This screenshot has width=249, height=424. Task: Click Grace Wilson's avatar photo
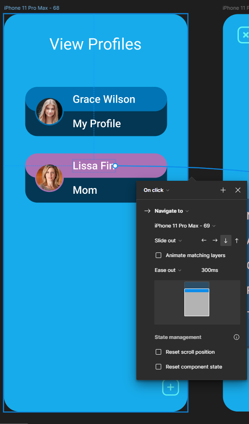coord(49,111)
